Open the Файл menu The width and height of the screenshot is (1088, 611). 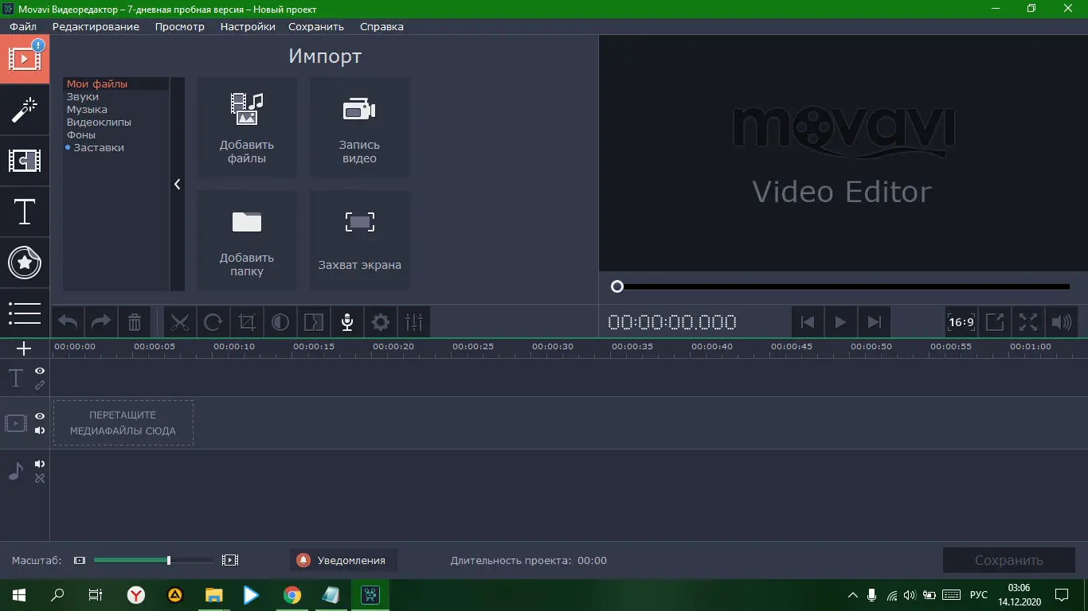pos(23,26)
